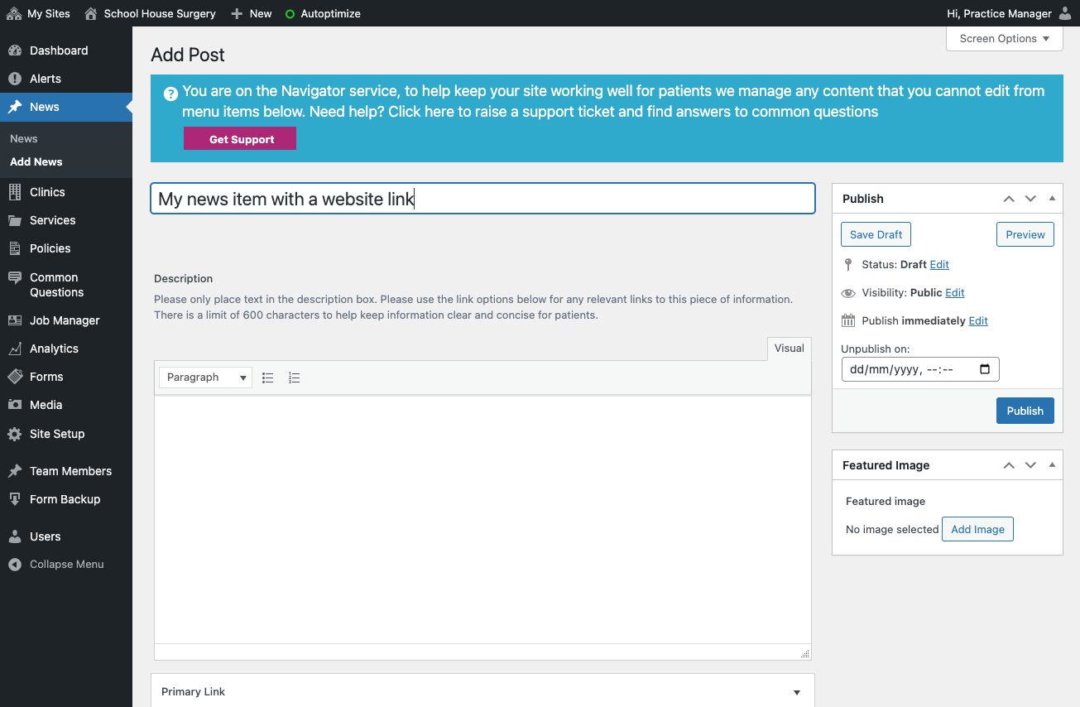1080x707 pixels.
Task: Open Users in the sidebar
Action: (66, 536)
